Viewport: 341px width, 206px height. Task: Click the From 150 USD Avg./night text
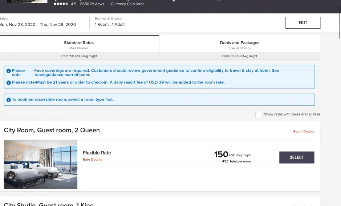pyautogui.click(x=79, y=56)
